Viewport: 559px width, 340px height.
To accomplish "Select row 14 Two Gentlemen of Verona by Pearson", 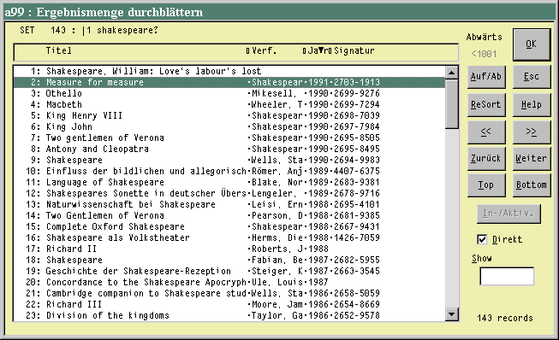I will tap(229, 215).
